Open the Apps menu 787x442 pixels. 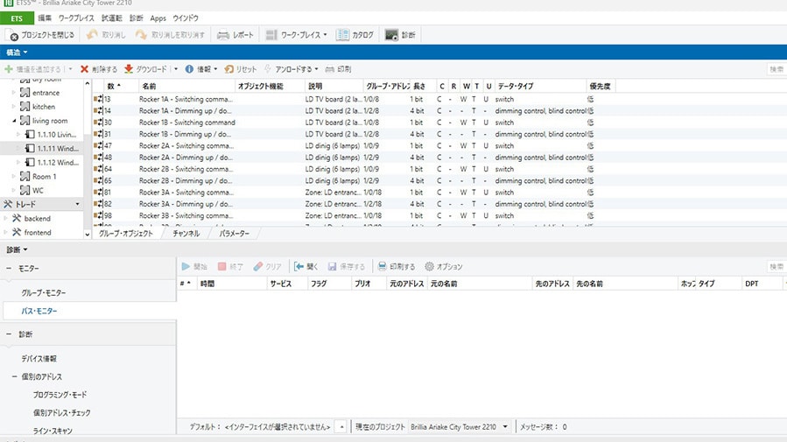click(158, 18)
